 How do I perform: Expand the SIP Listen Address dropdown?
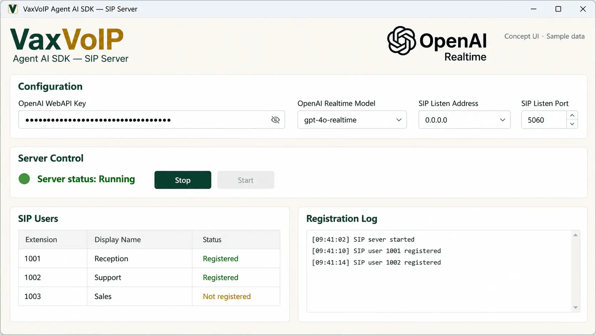click(x=464, y=120)
